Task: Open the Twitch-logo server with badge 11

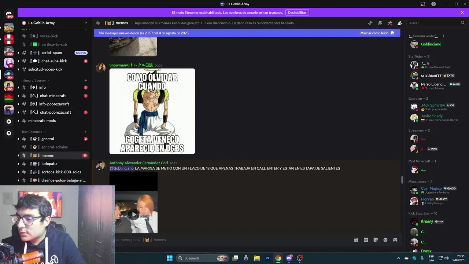Action: click(x=9, y=63)
